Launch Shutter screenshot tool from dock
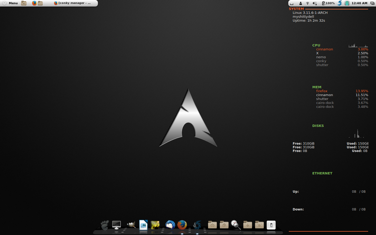This screenshot has width=376, height=235. (197, 225)
